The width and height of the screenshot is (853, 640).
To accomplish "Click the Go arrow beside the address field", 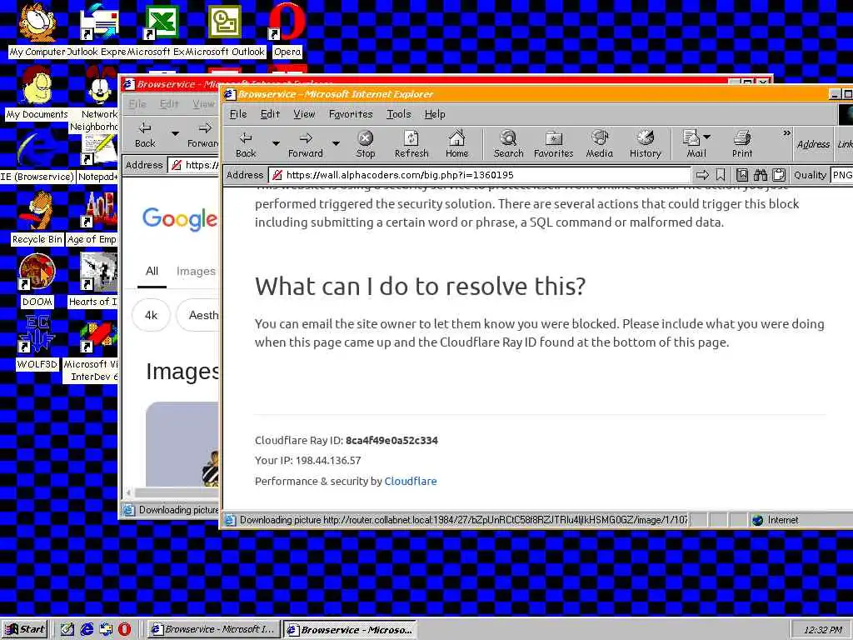I will (702, 175).
